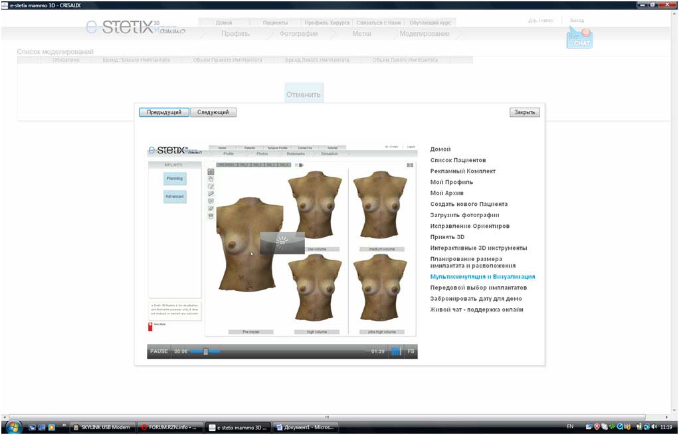Switch to the Профиль step tab
This screenshot has width=679, height=435.
pyautogui.click(x=236, y=34)
